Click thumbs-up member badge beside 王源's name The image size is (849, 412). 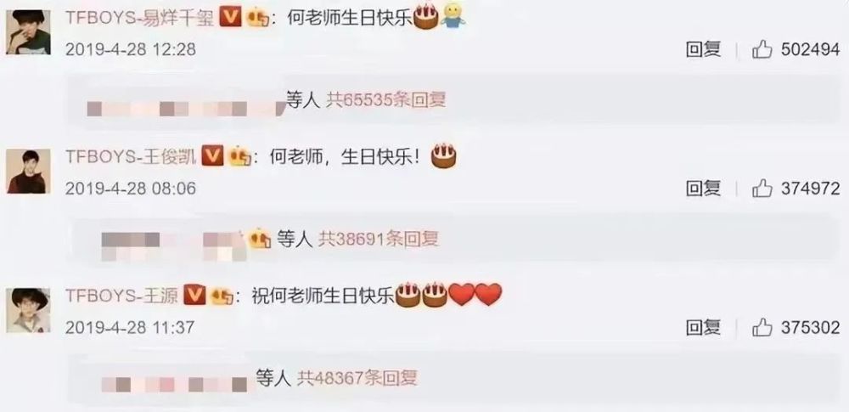pyautogui.click(x=222, y=296)
